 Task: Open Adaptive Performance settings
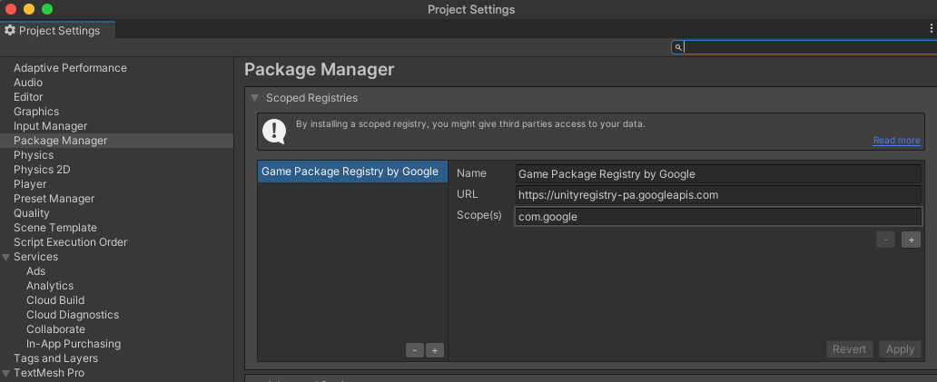point(70,68)
